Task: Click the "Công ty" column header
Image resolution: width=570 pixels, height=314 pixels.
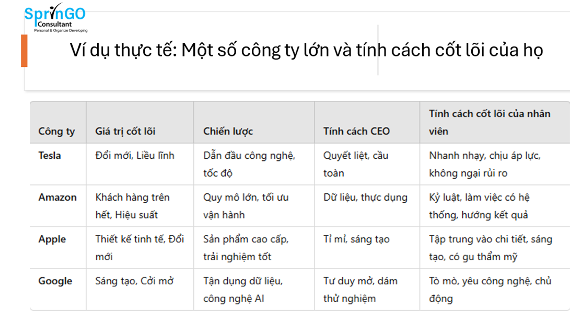Action: [56, 131]
